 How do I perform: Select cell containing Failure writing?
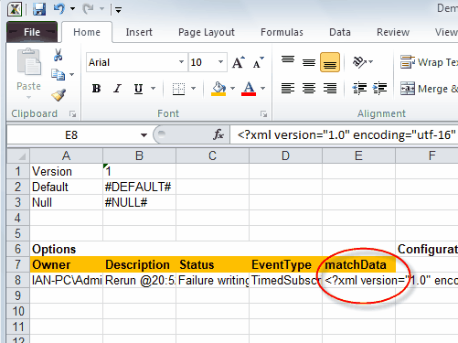(212, 280)
